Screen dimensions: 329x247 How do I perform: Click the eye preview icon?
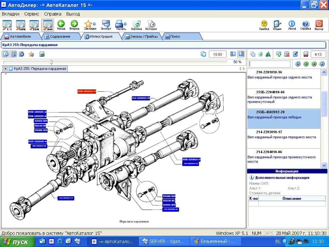[42, 54]
